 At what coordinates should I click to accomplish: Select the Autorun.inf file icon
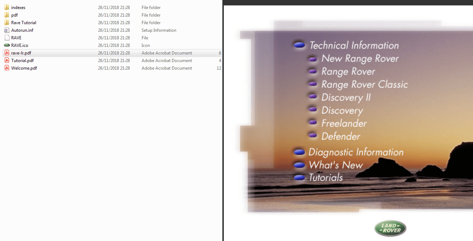[7, 30]
